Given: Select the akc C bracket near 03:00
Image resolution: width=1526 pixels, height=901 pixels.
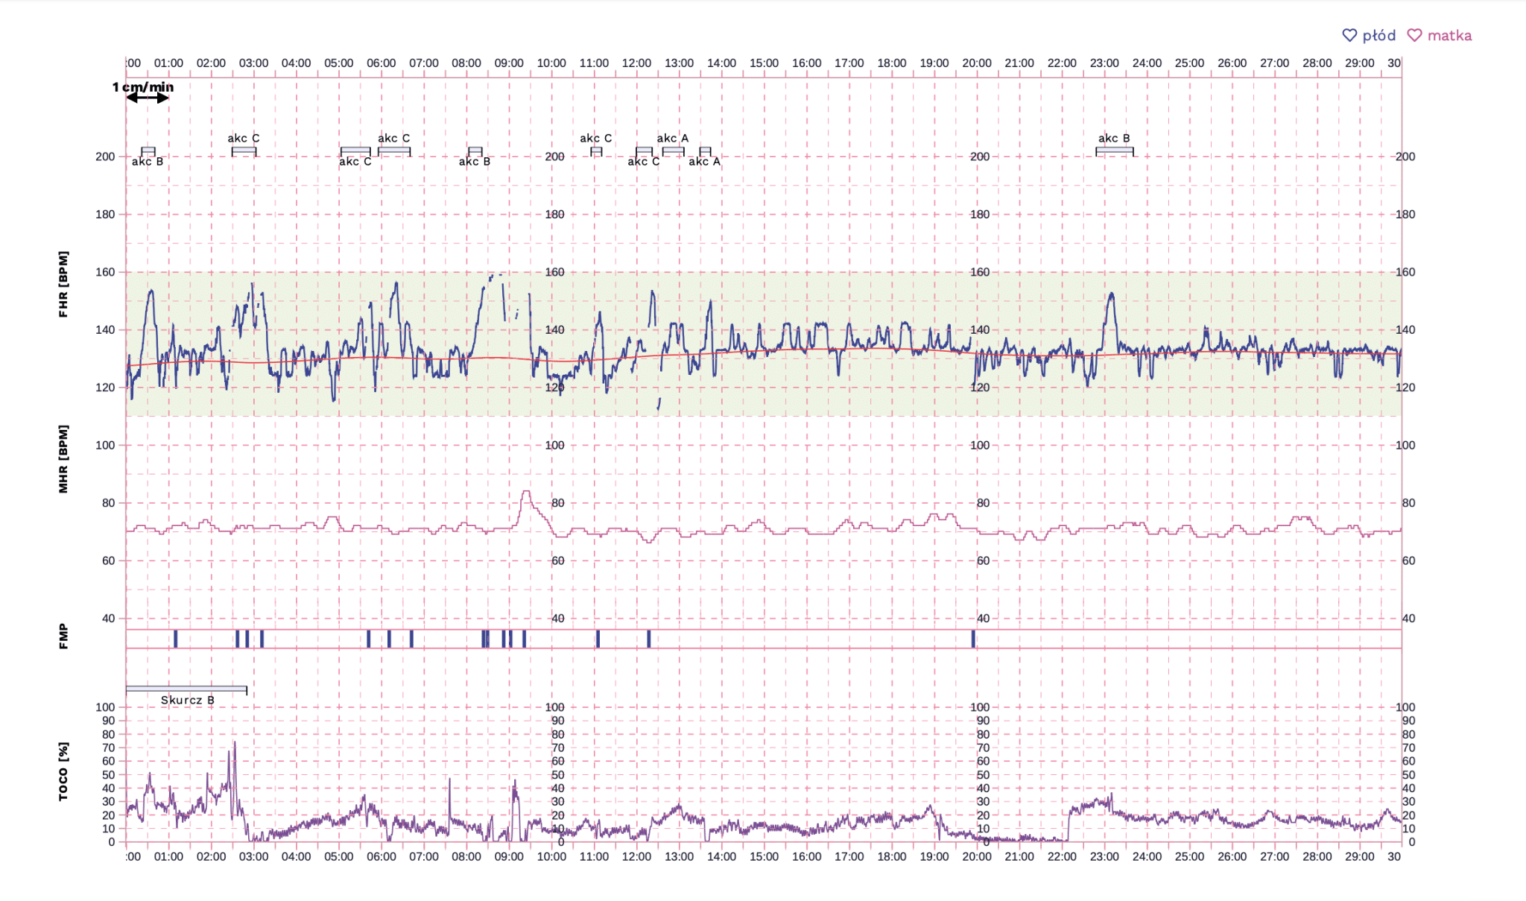Looking at the screenshot, I should 244,151.
